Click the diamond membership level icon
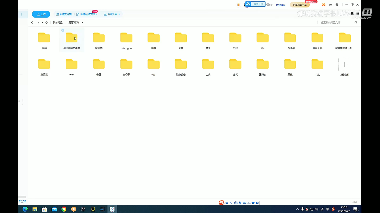The image size is (380, 213). coord(269,5)
